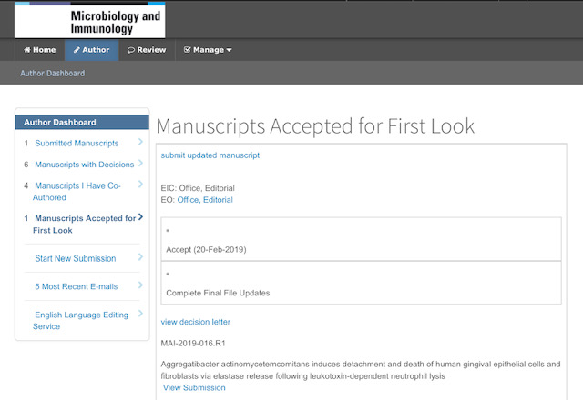
Task: Click View Submission link
Action: (x=194, y=388)
